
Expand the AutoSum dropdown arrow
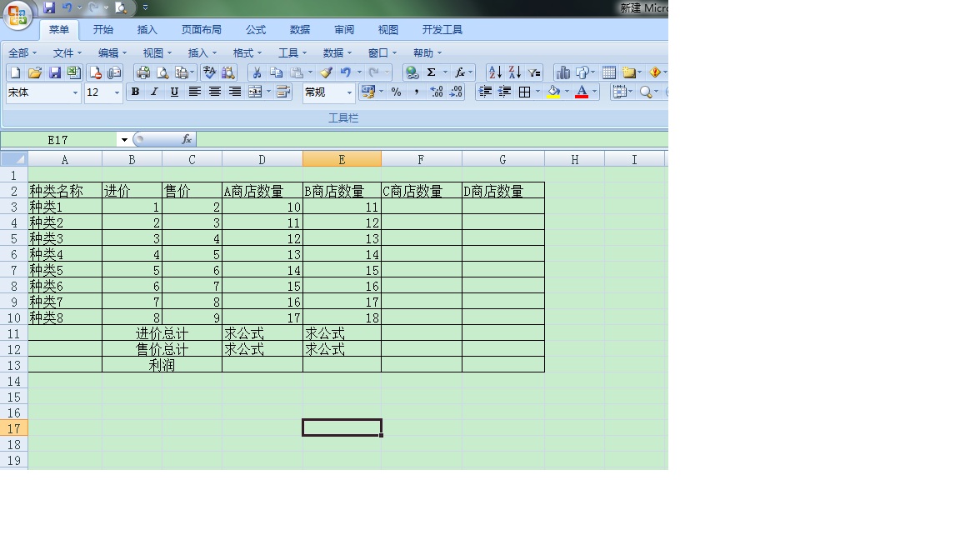pyautogui.click(x=445, y=72)
